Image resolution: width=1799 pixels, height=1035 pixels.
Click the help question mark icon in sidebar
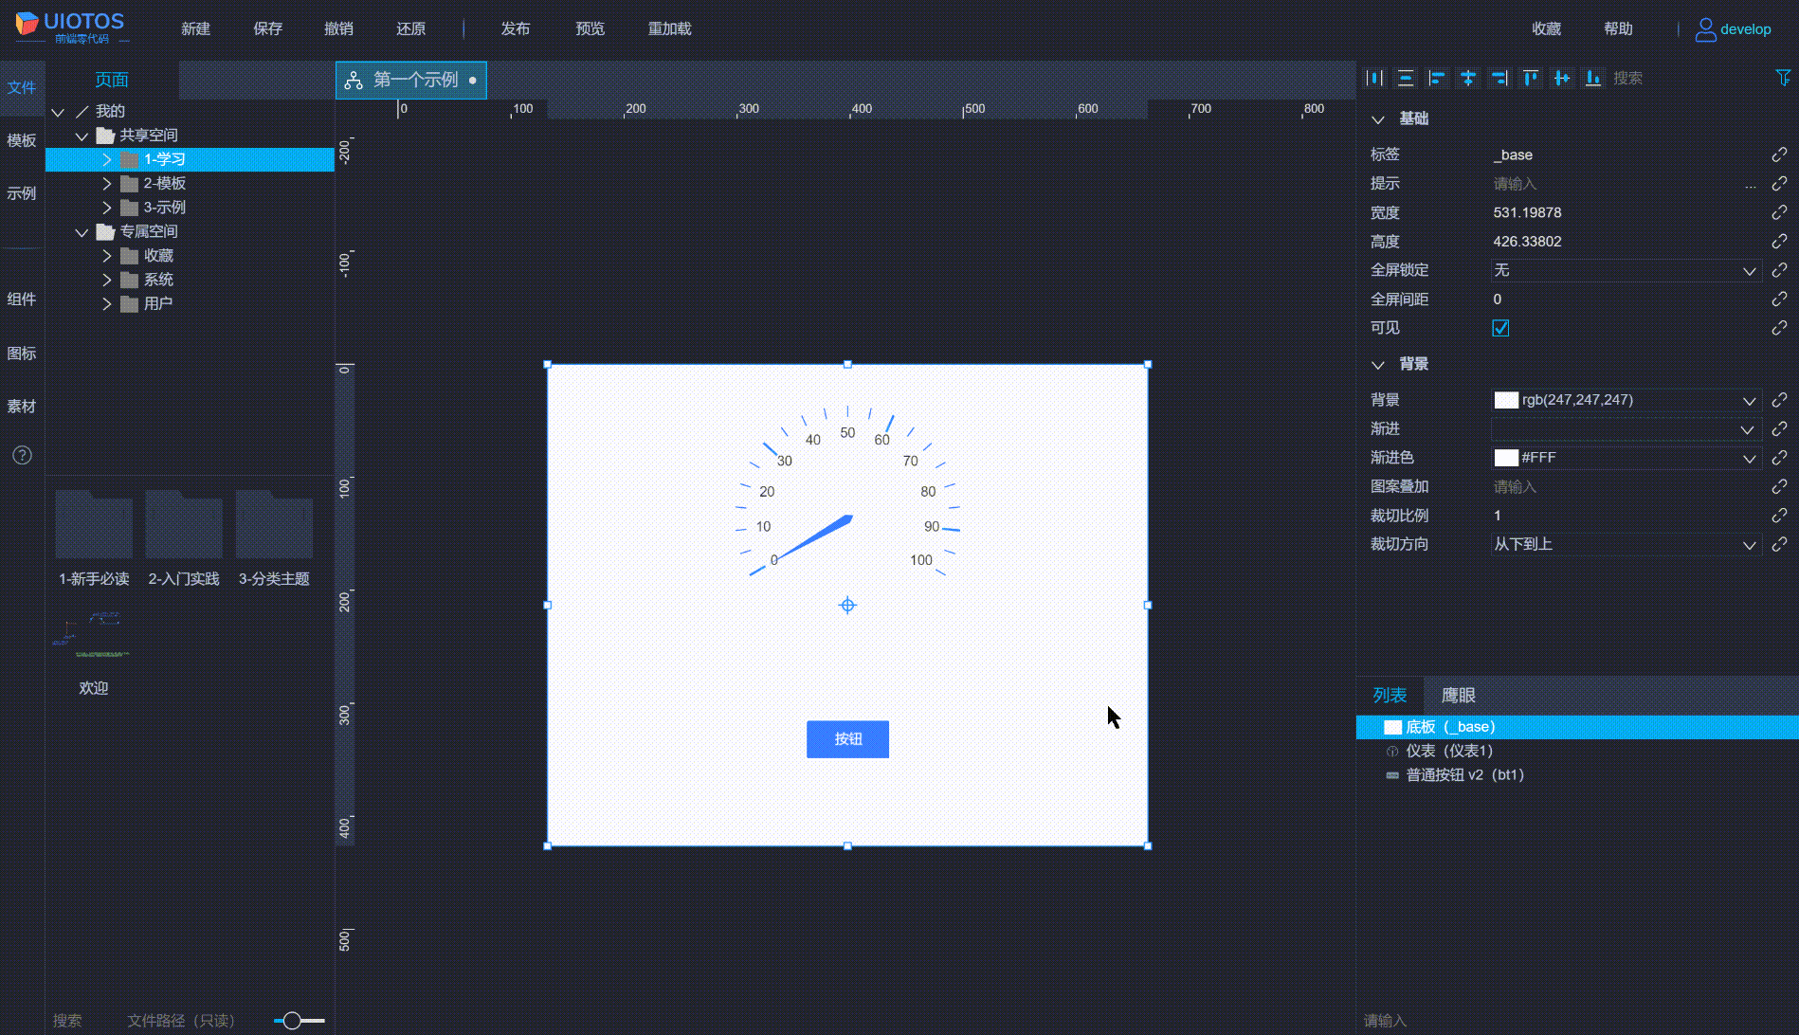[22, 455]
